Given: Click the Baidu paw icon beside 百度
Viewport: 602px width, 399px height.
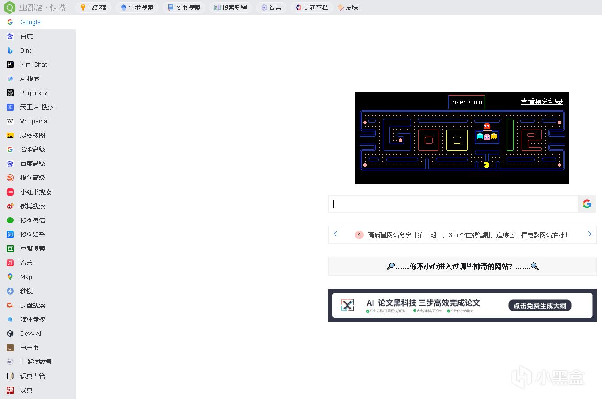Looking at the screenshot, I should [10, 36].
